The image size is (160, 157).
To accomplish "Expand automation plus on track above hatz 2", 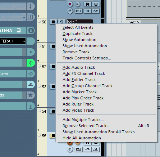I will 38,16.
